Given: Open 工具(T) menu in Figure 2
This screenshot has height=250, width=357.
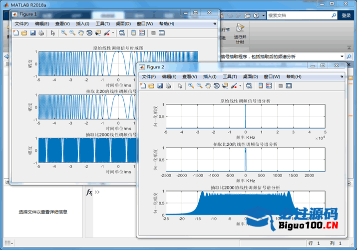Looking at the screenshot, I should pyautogui.click(x=230, y=76).
